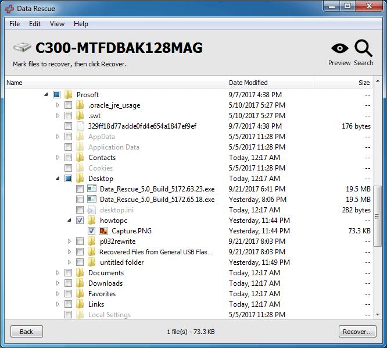Click the 'Yesterday, 8:06 PM' date cell
The image size is (387, 348).
pyautogui.click(x=257, y=199)
